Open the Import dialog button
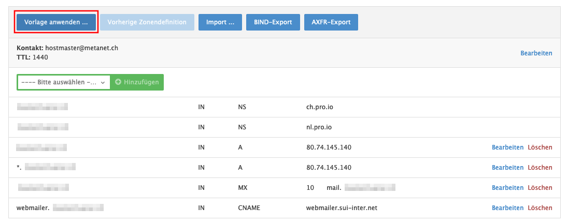Image resolution: width=567 pixels, height=223 pixels. [220, 22]
